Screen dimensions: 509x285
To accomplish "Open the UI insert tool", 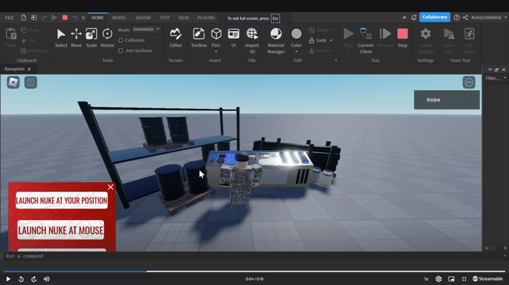I will 233,38.
